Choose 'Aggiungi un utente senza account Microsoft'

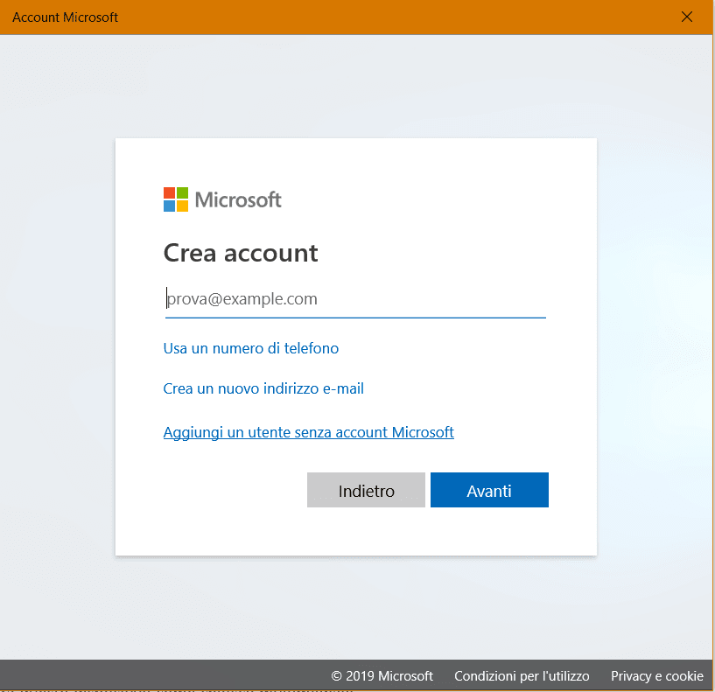(308, 432)
